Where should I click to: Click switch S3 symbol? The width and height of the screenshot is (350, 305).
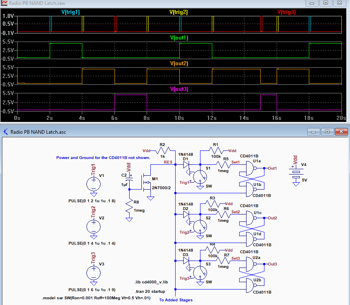click(x=200, y=273)
